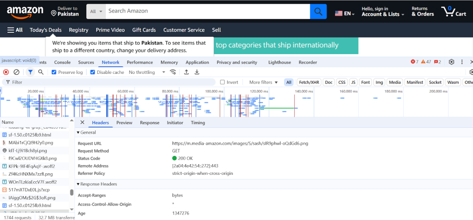Open DevTools settings gear icon

click(451, 62)
